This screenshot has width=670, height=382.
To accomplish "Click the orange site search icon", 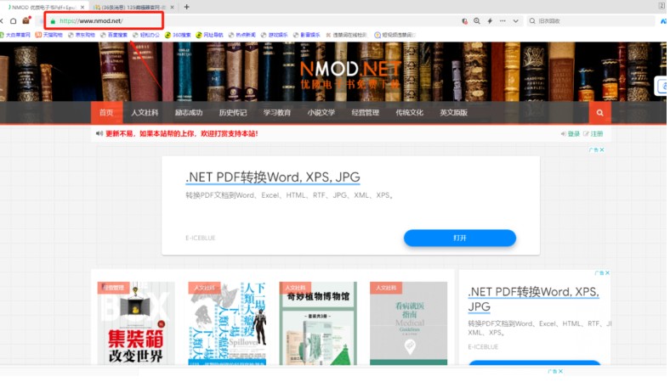I will (x=599, y=113).
